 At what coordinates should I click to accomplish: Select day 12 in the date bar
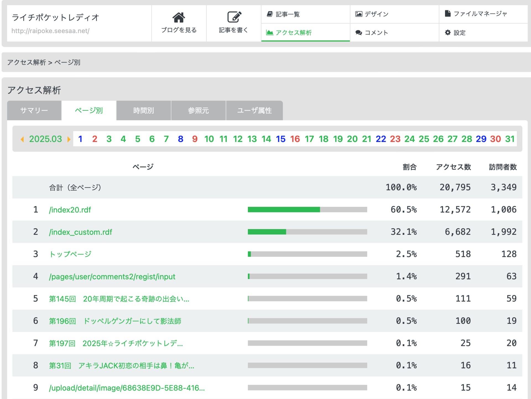pos(238,139)
